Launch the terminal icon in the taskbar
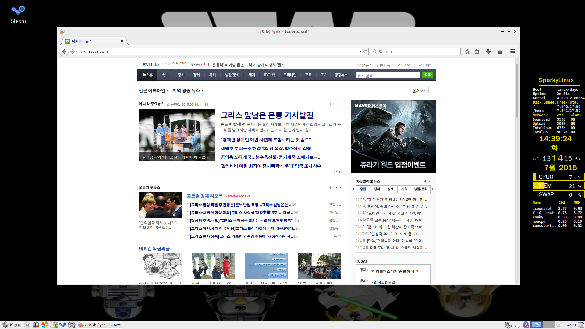This screenshot has height=329, width=585. pyautogui.click(x=28, y=325)
